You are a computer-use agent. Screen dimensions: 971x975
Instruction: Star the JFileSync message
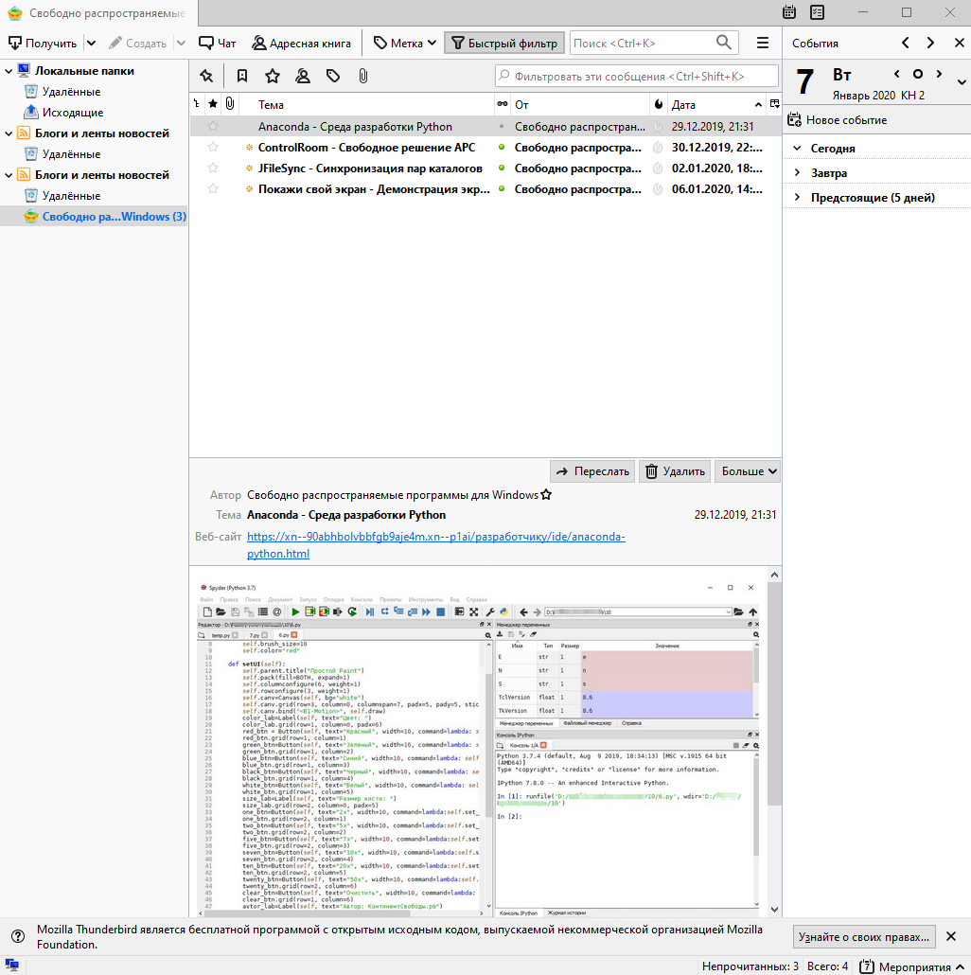coord(213,168)
